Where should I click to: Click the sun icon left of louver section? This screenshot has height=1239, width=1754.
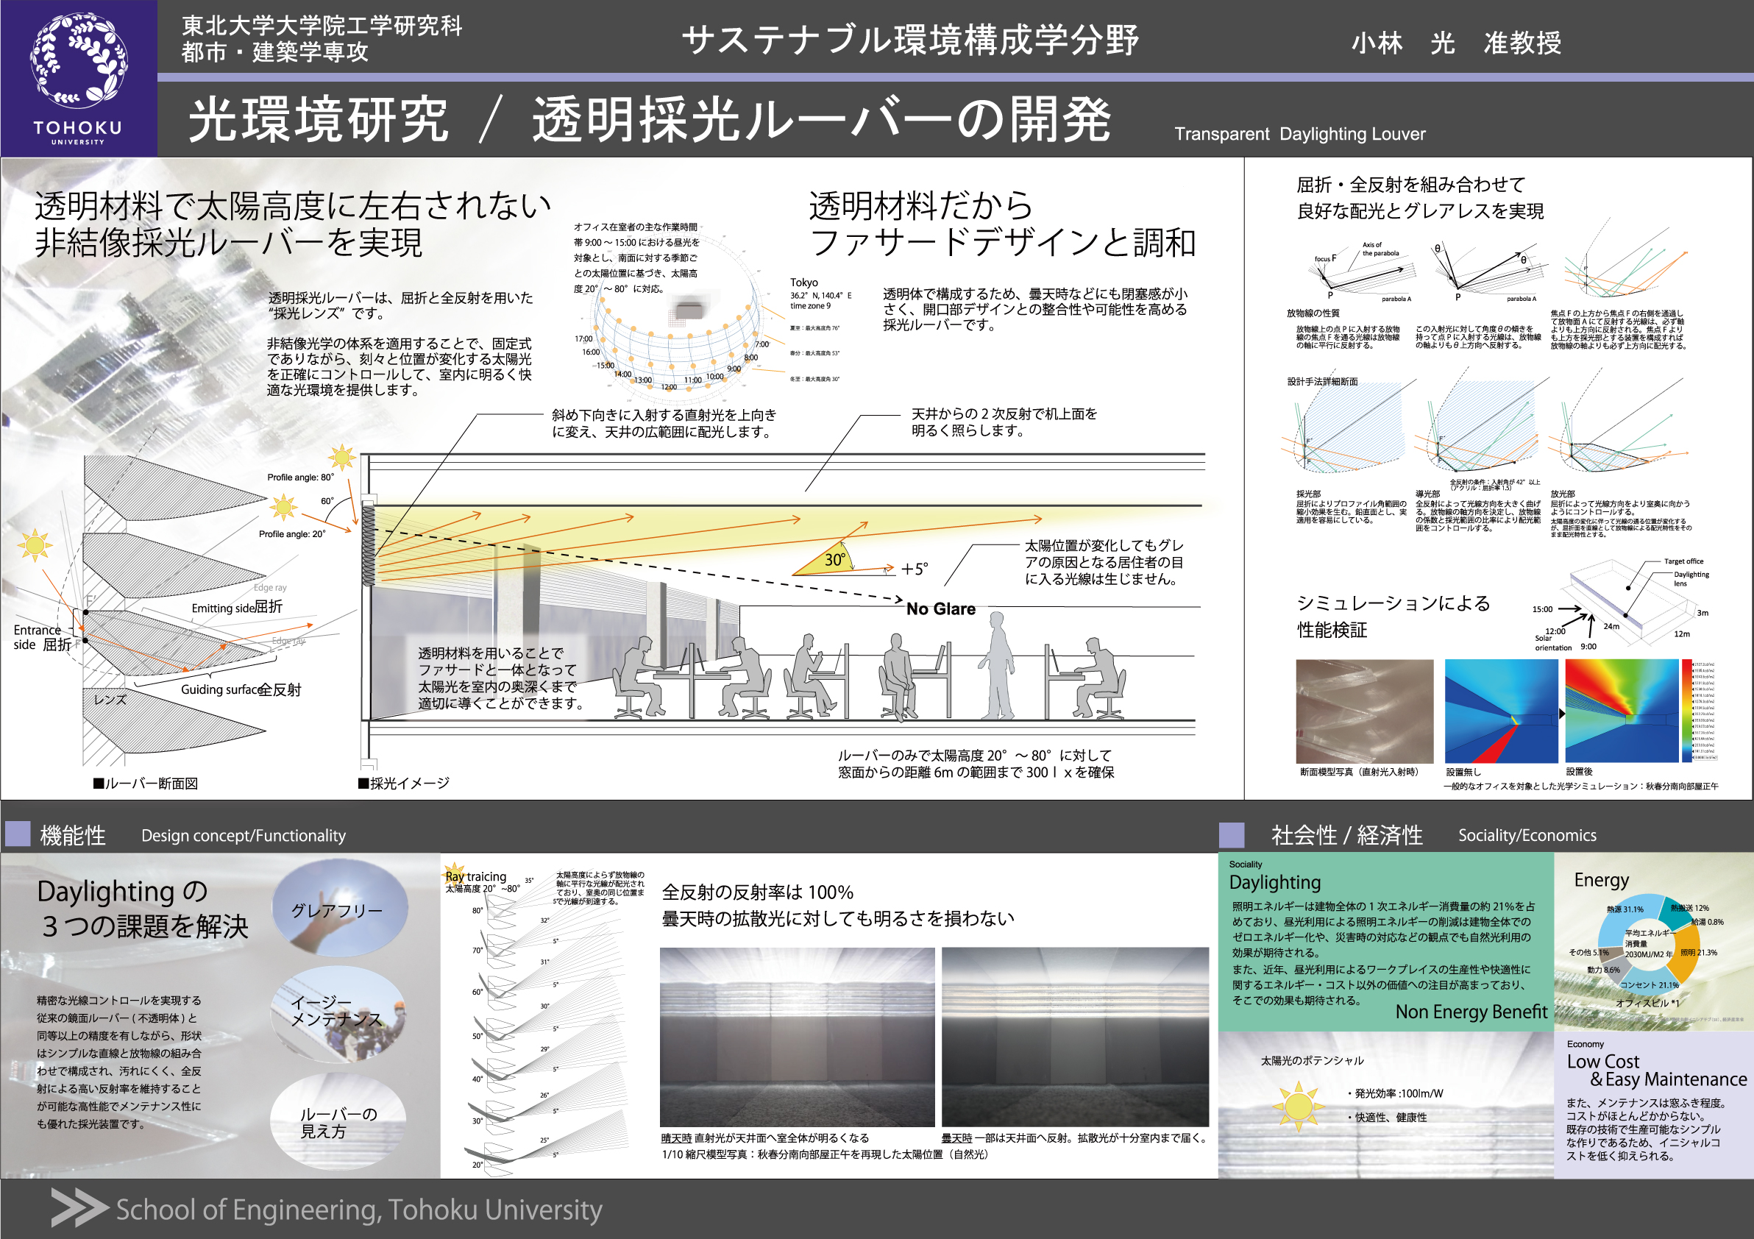click(x=35, y=545)
